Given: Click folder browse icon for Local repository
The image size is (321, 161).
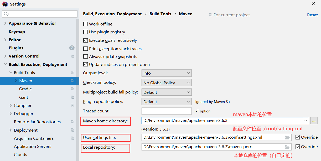Looking at the screenshot, I should [287, 147].
